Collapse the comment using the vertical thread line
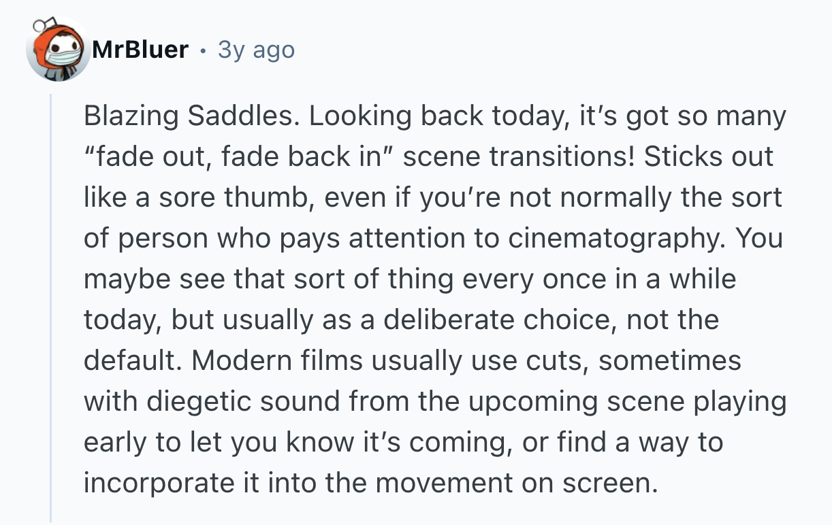 [51, 306]
